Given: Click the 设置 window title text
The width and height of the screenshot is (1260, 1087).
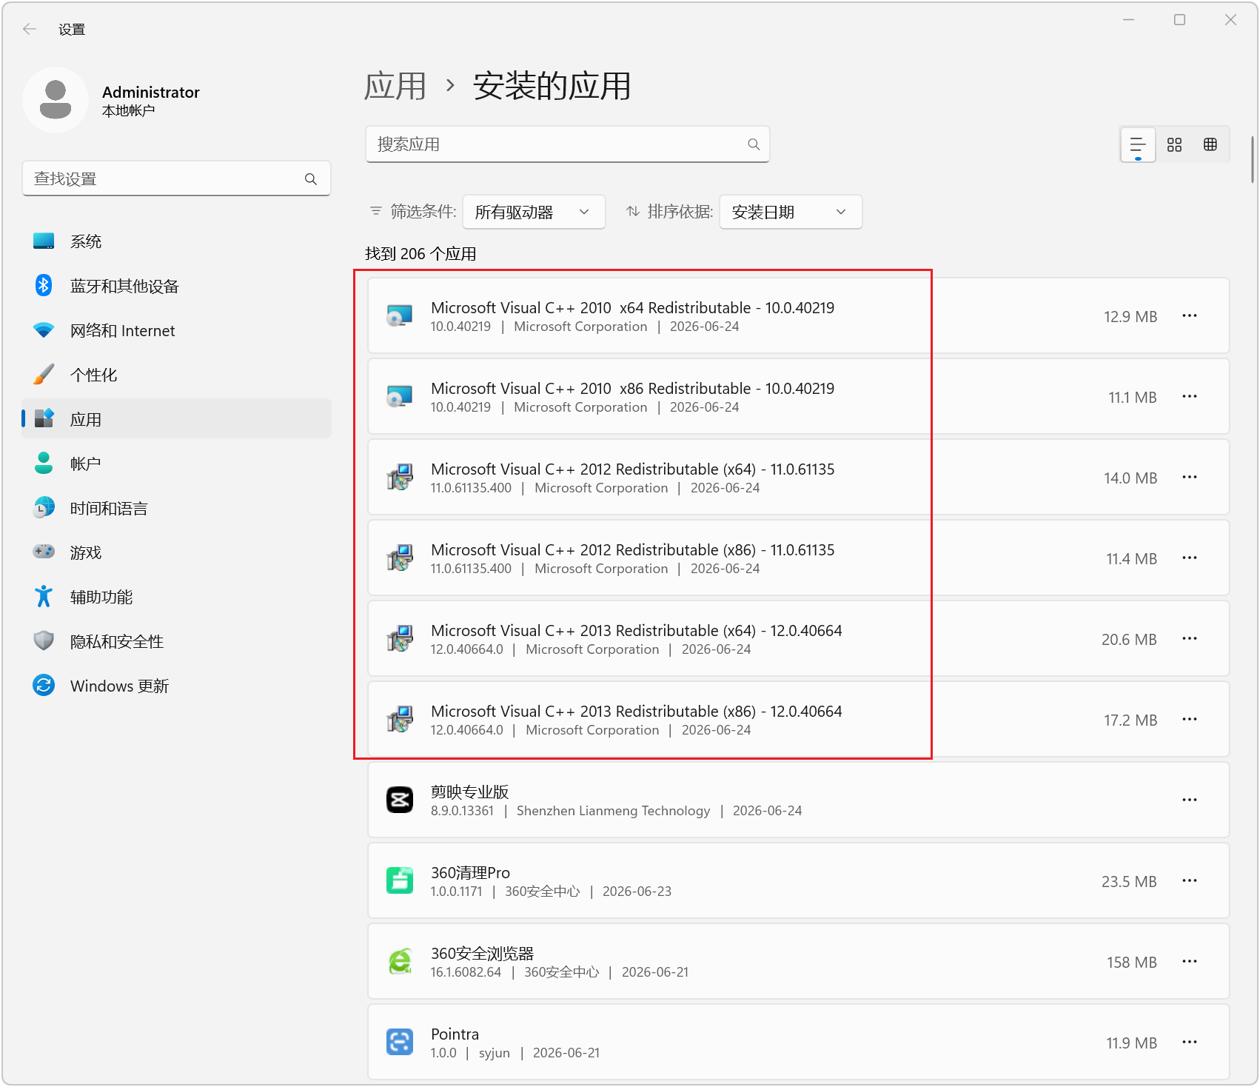Looking at the screenshot, I should point(72,30).
